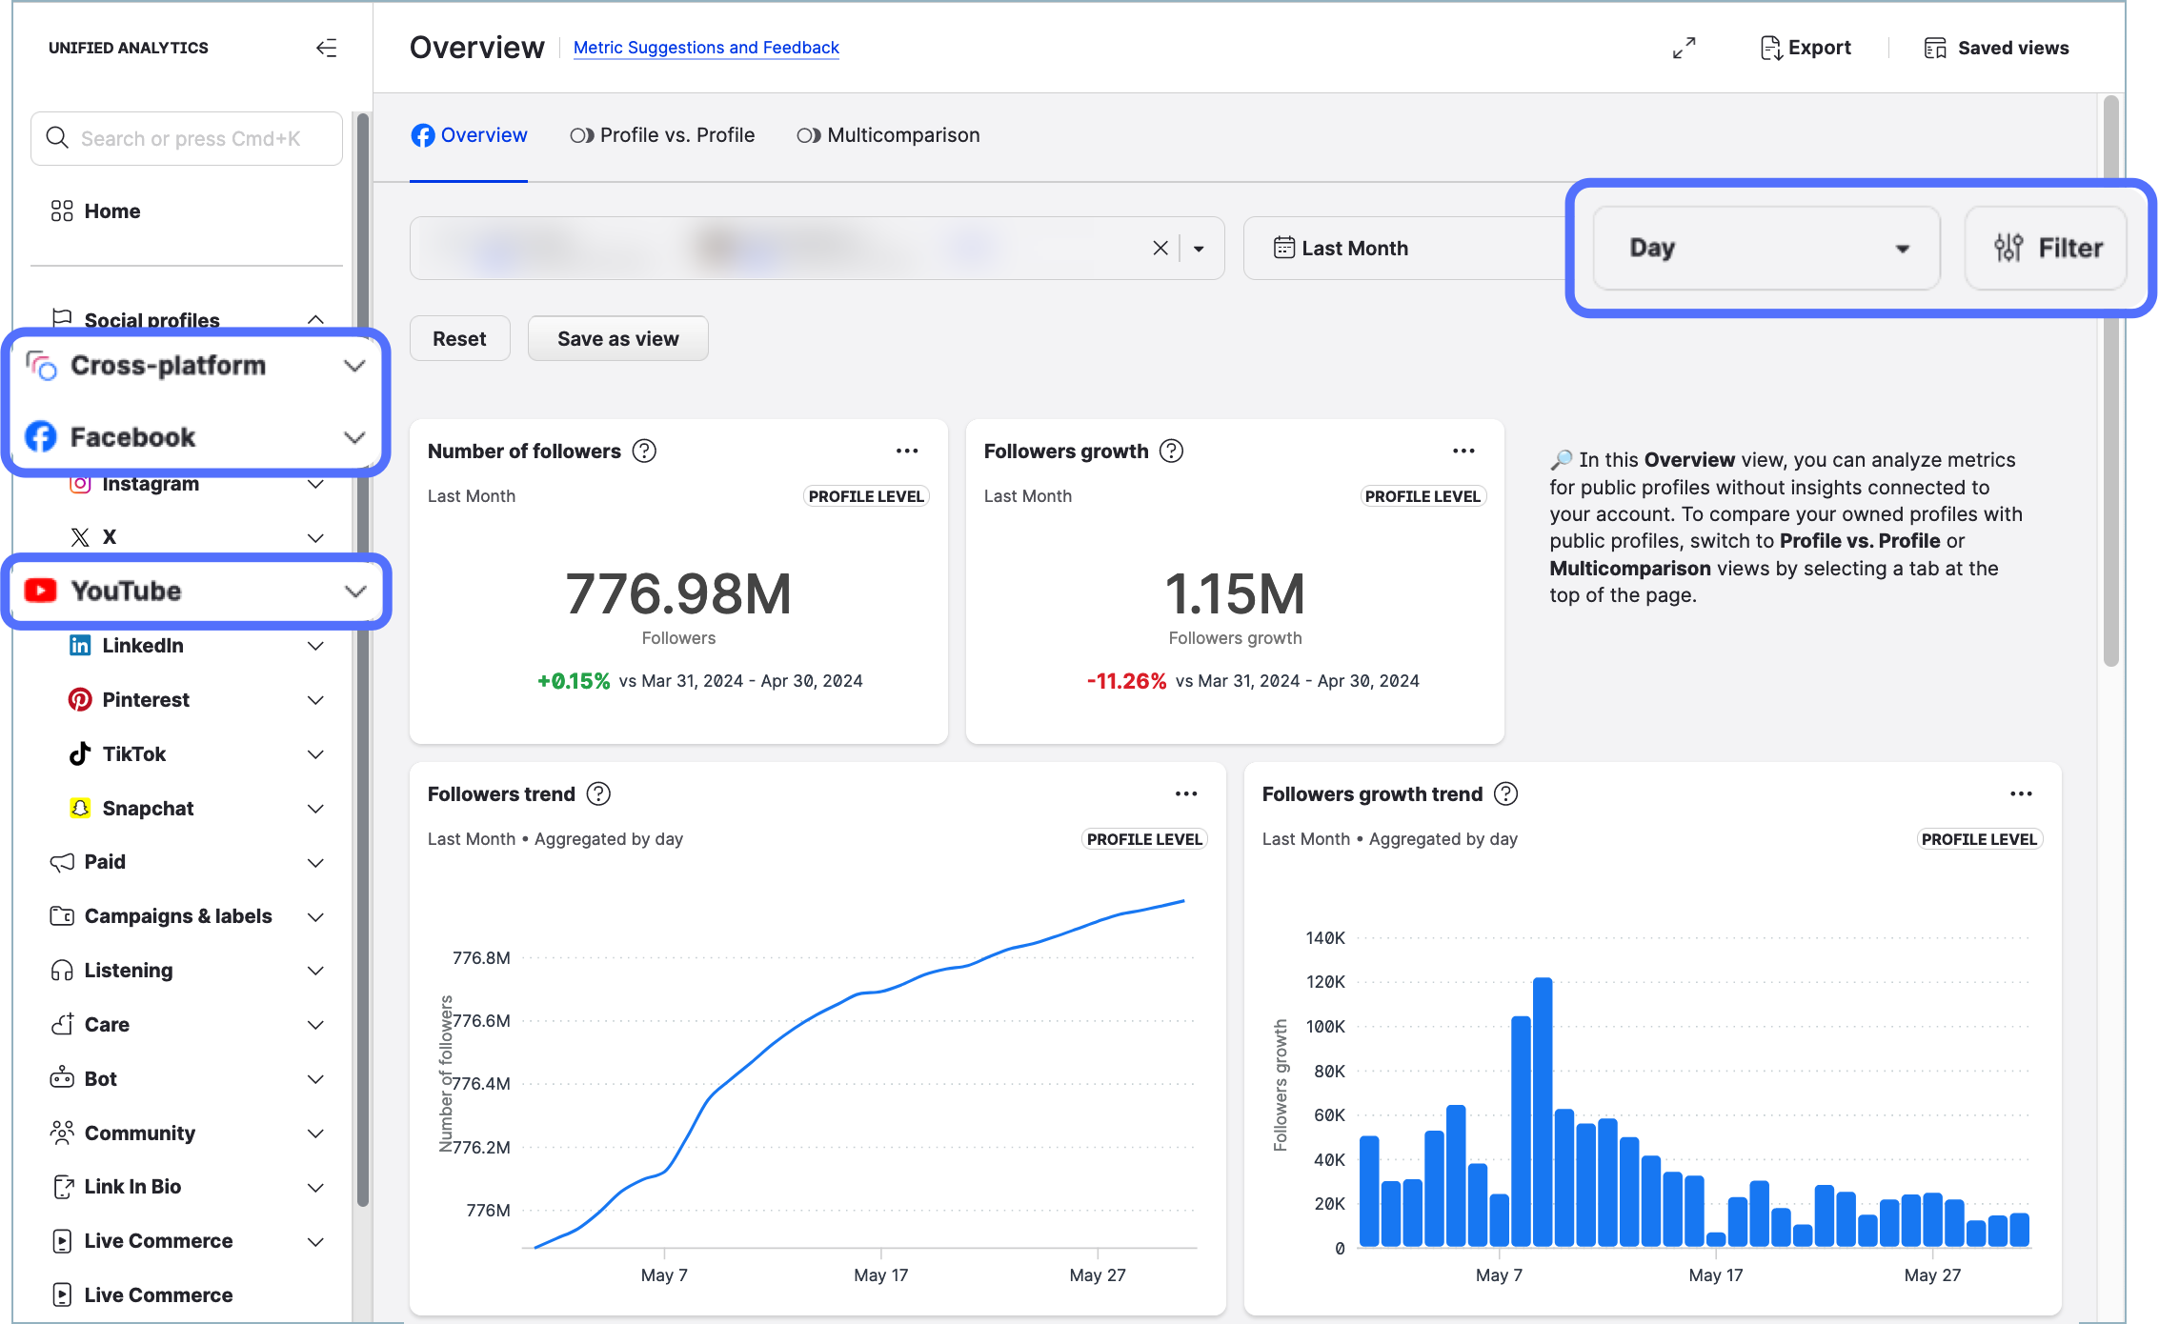
Task: Expand the YouTube sidebar section
Action: [354, 592]
